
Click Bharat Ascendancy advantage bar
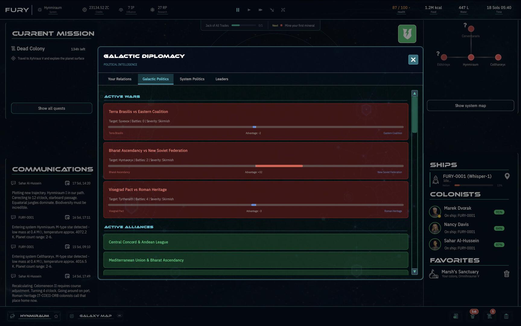(256, 166)
